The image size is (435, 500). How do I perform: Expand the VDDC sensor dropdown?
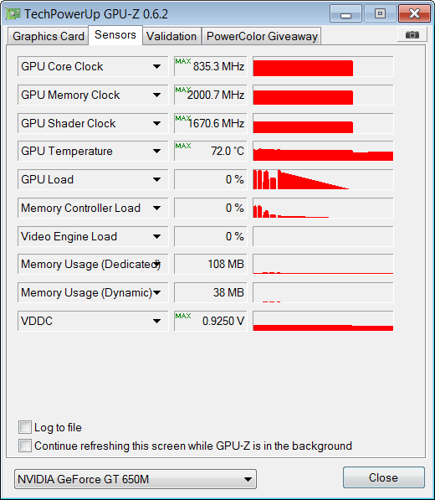click(156, 321)
